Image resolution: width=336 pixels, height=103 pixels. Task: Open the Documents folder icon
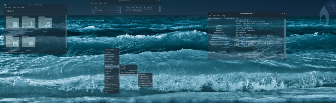click(12, 23)
